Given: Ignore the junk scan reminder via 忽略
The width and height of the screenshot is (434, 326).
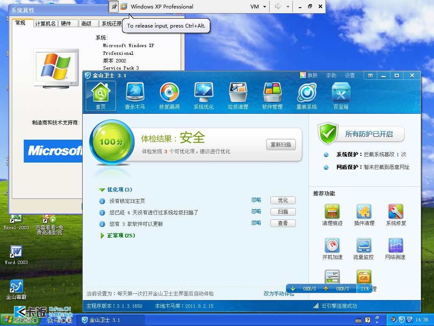Looking at the screenshot, I should (x=256, y=211).
